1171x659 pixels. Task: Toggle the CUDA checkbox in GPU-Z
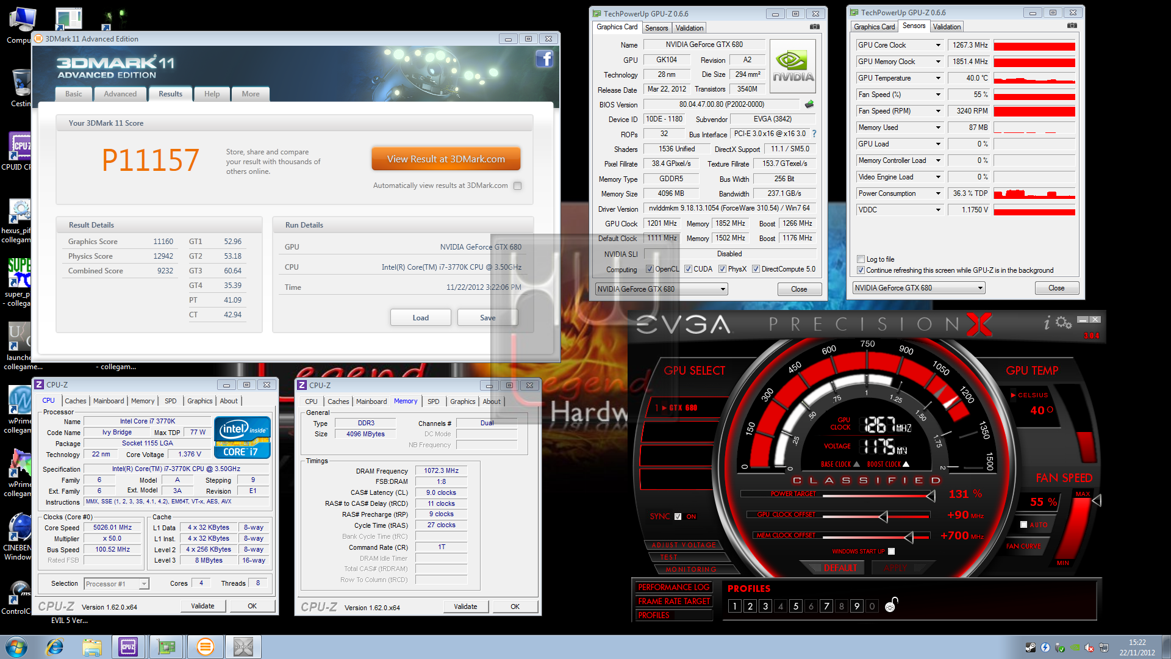tap(688, 269)
